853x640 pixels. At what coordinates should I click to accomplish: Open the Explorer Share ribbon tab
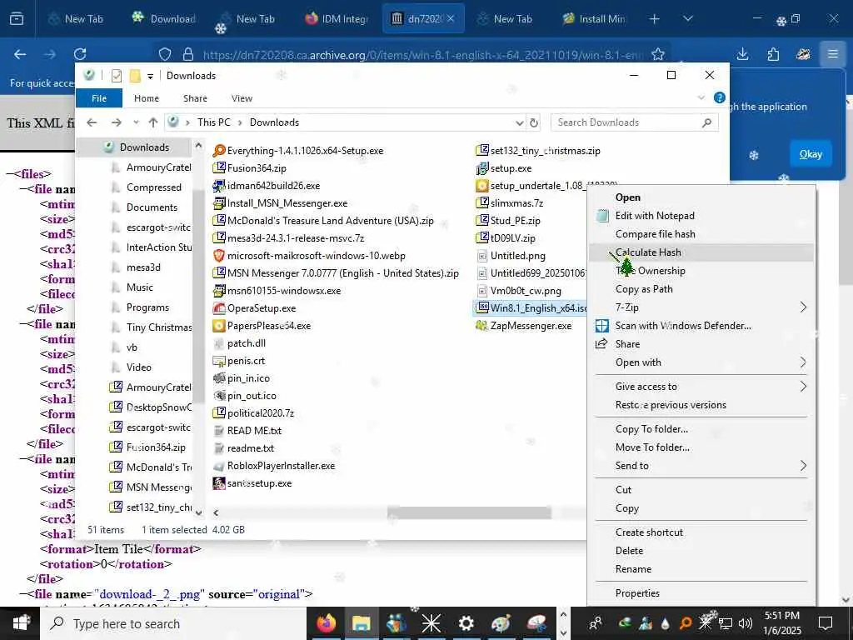click(x=195, y=98)
